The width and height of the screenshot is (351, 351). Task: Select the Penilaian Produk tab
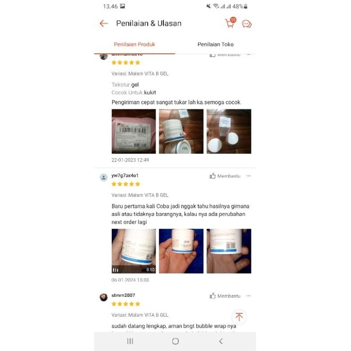[x=134, y=44]
